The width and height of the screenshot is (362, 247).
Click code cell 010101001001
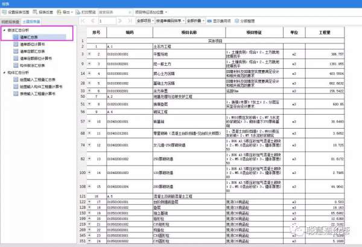130,54
